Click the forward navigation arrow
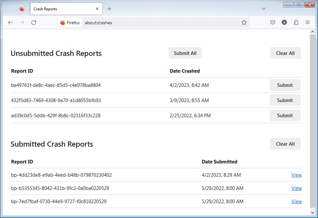 pos(22,23)
